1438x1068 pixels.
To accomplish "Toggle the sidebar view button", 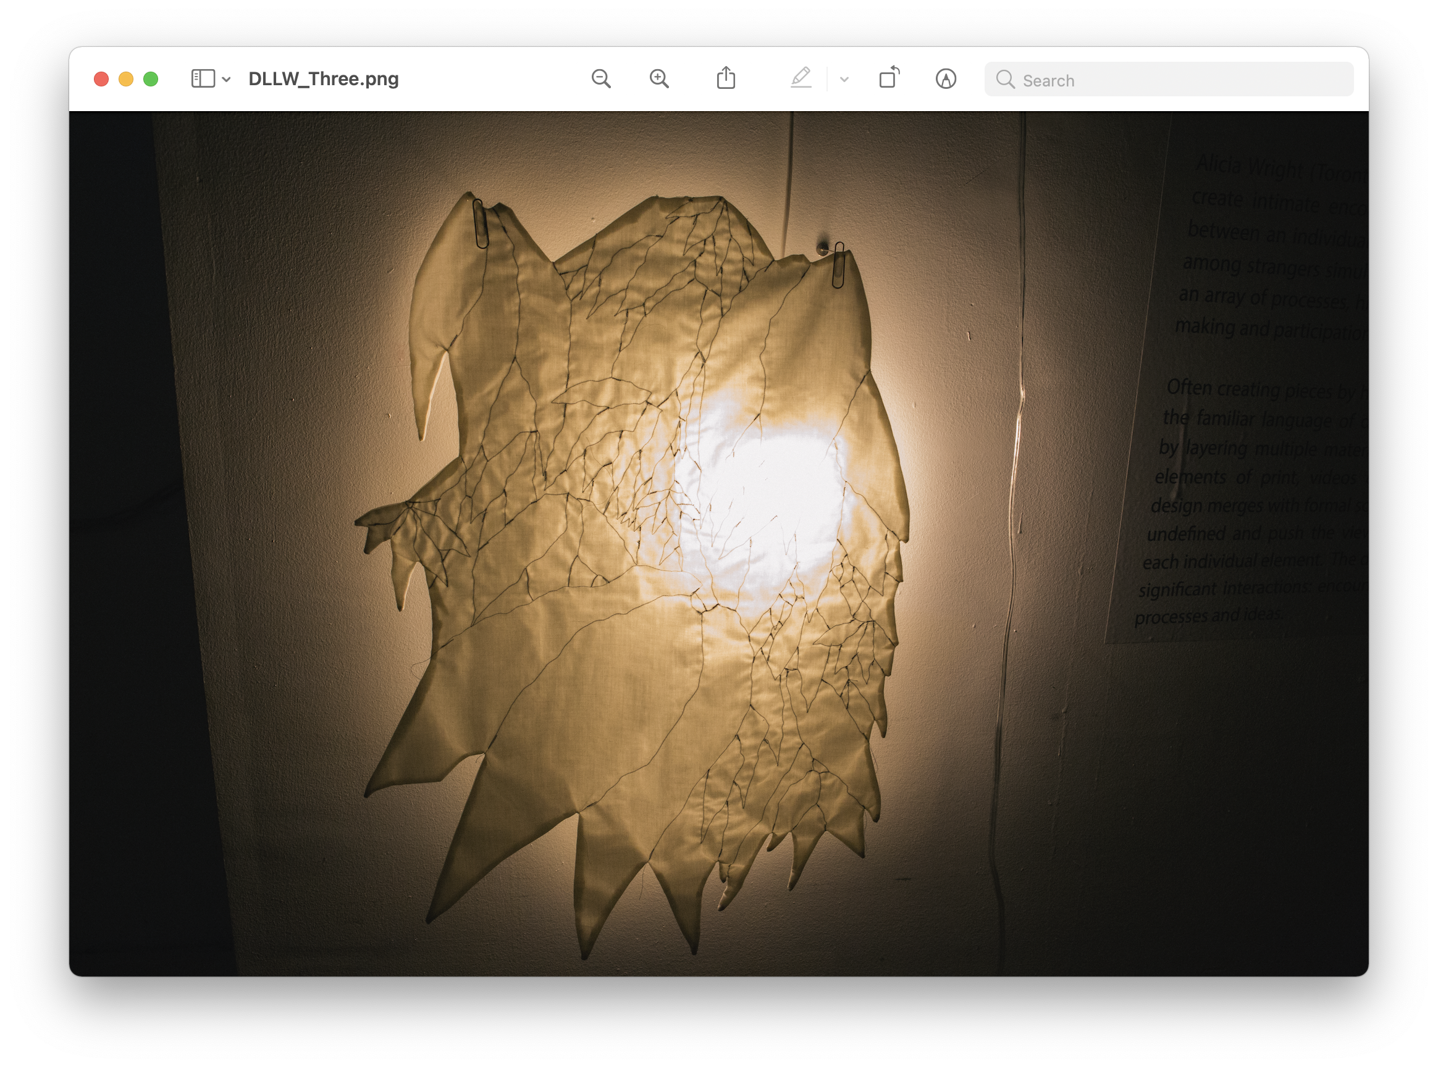I will tap(203, 79).
